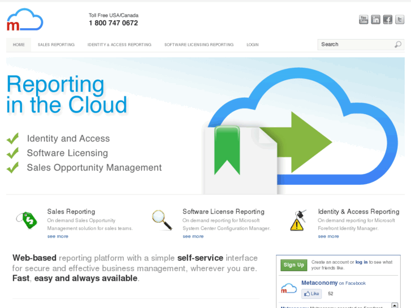Follow 'see more' under Identity & Access Reporting

click(328, 236)
